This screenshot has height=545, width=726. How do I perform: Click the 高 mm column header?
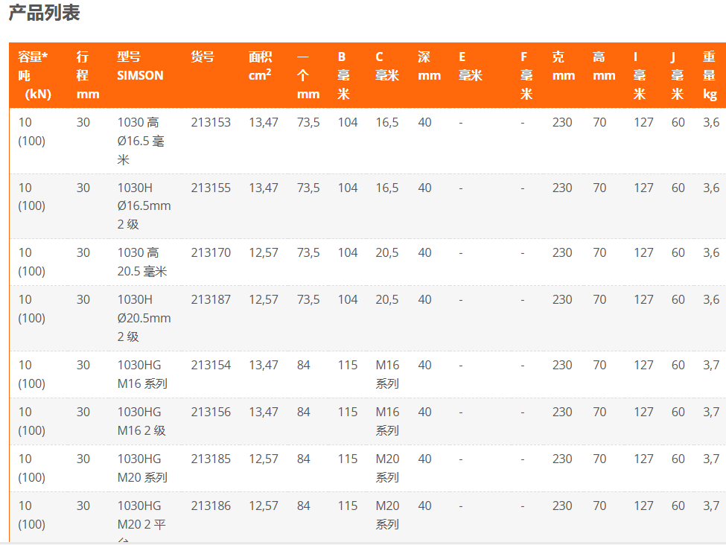click(x=604, y=66)
